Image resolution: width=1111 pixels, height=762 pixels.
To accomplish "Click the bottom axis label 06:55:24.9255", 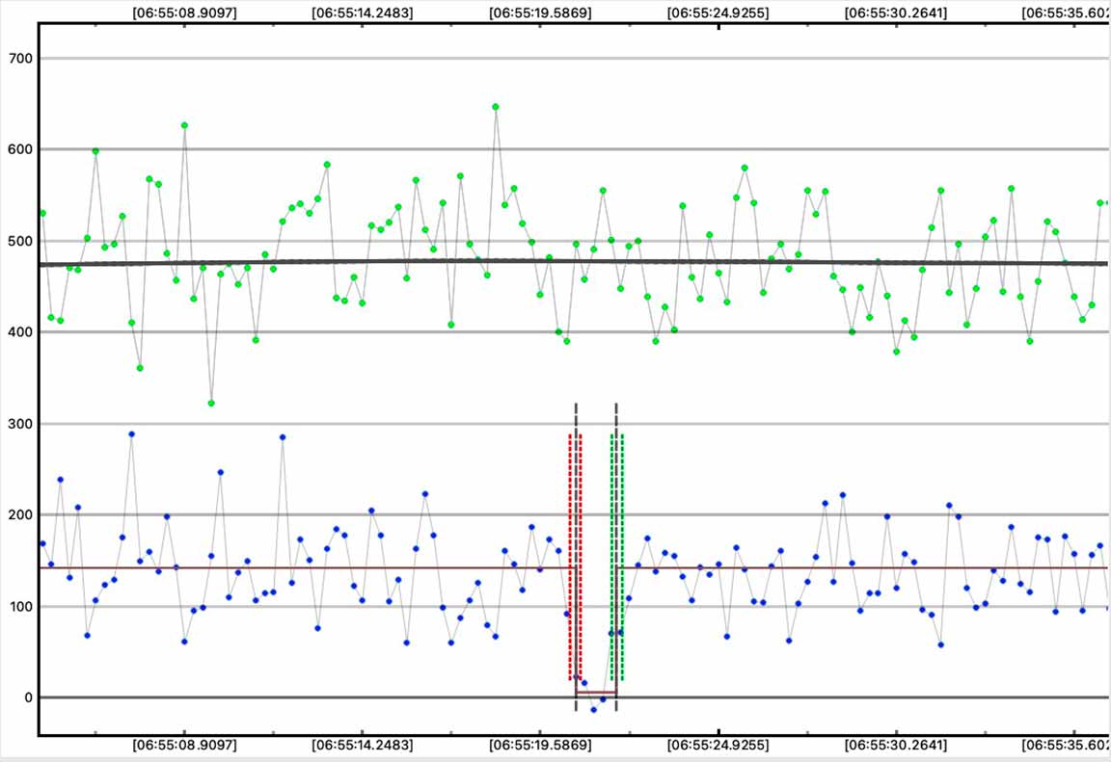I will (718, 745).
